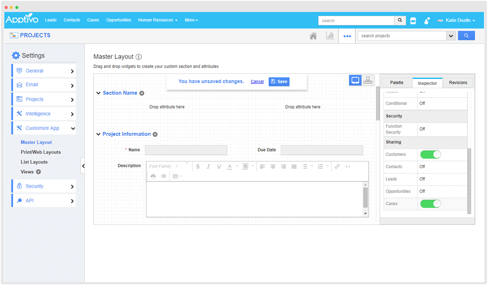
Task: Switch to hierarchy layout view icon
Action: coord(368,80)
